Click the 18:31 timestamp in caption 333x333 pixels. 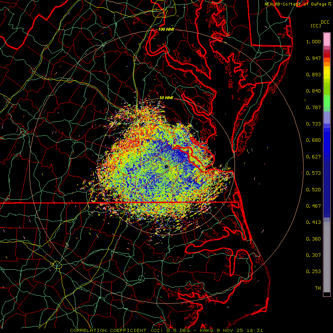pyautogui.click(x=255, y=330)
